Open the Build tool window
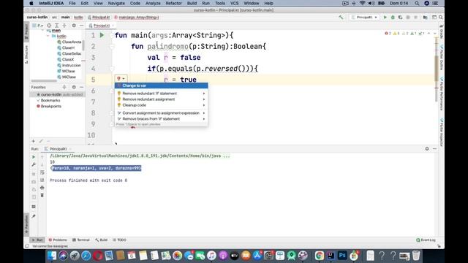This screenshot has height=263, width=468. point(101,240)
